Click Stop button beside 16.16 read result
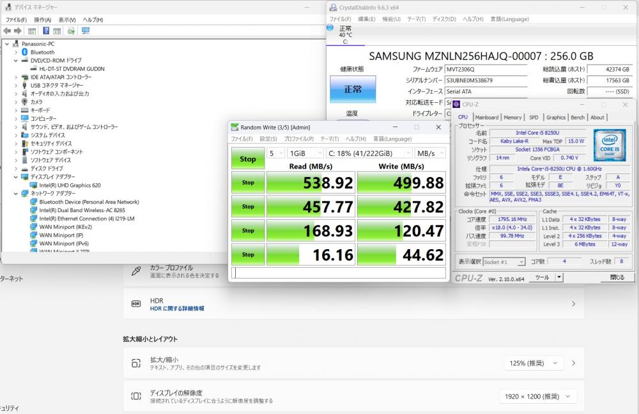The image size is (639, 414). (248, 255)
